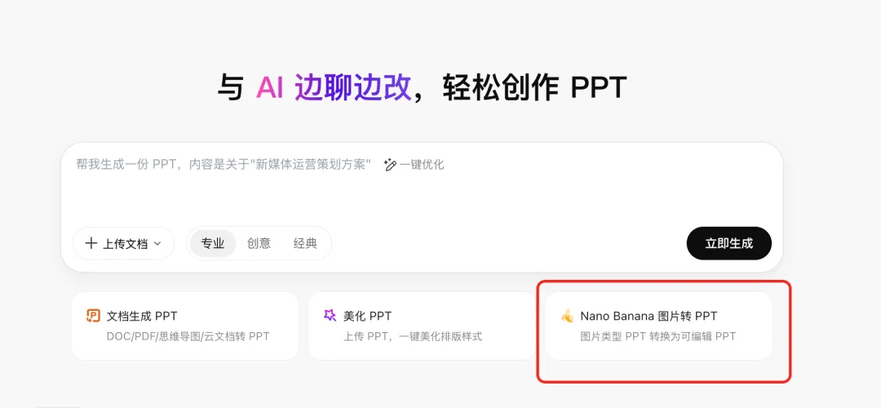Click the 上传 PPT，一键美化排版样式 description

(413, 337)
